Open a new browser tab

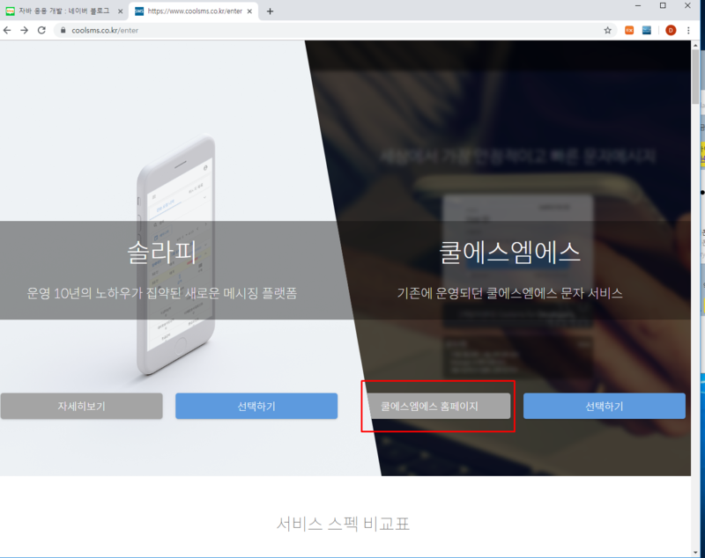coord(270,11)
